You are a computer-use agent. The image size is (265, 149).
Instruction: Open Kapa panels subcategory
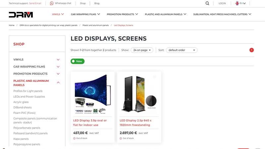pyautogui.click(x=21, y=139)
